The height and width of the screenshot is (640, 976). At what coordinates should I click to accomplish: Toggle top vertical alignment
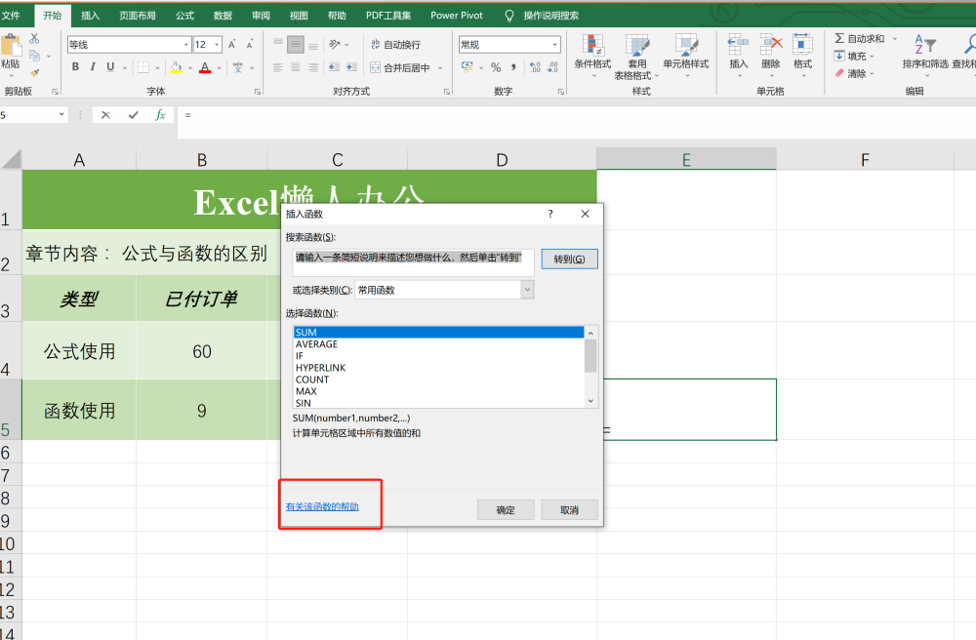click(278, 44)
